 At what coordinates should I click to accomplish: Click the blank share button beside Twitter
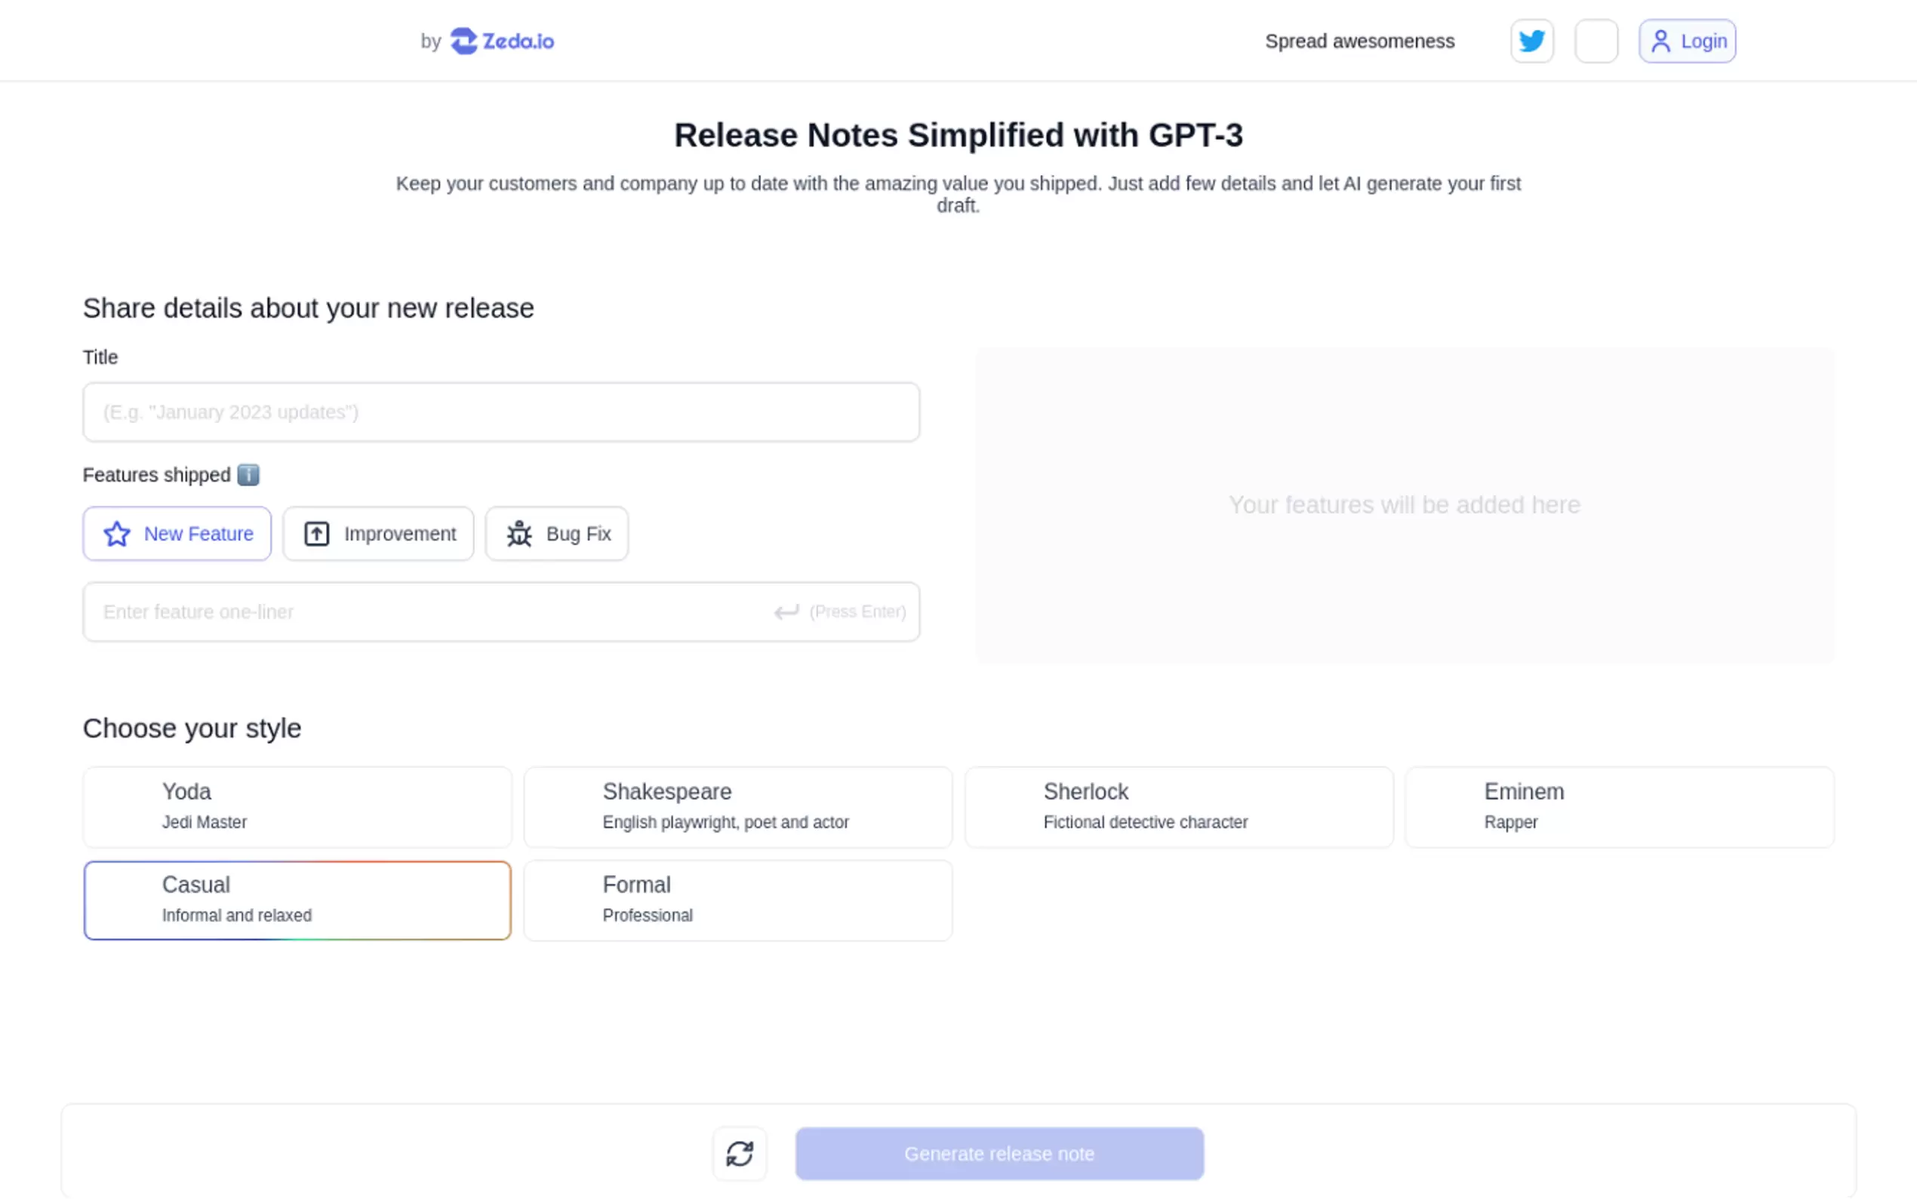click(x=1595, y=42)
